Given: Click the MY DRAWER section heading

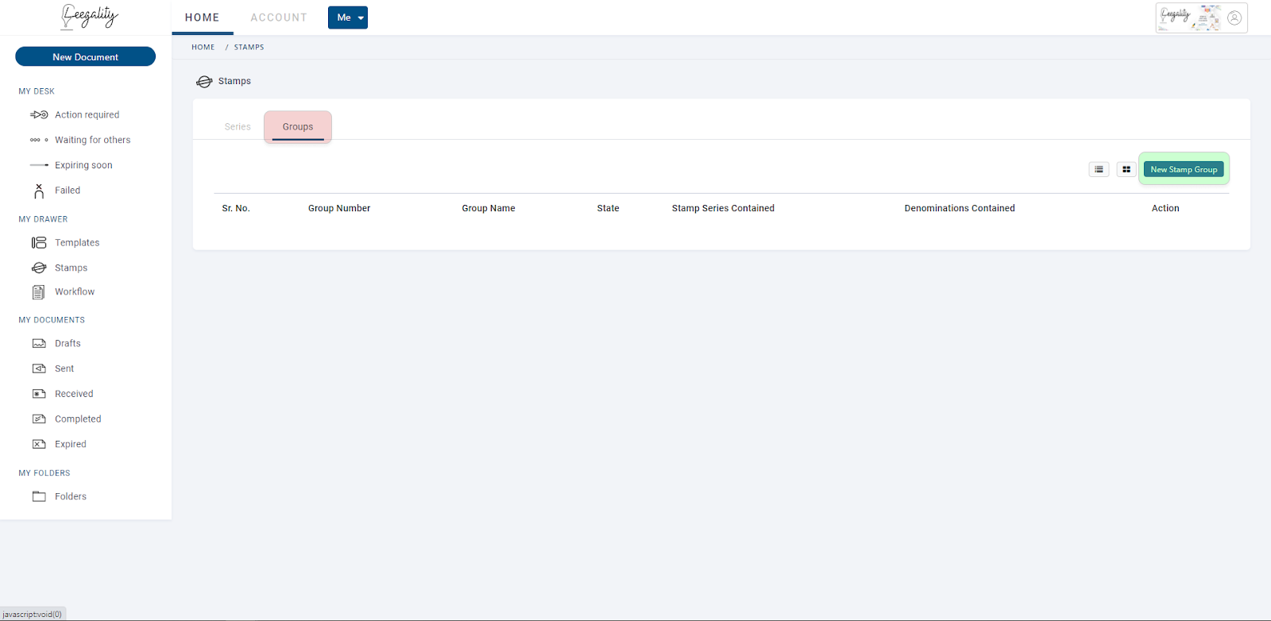Looking at the screenshot, I should tap(43, 219).
